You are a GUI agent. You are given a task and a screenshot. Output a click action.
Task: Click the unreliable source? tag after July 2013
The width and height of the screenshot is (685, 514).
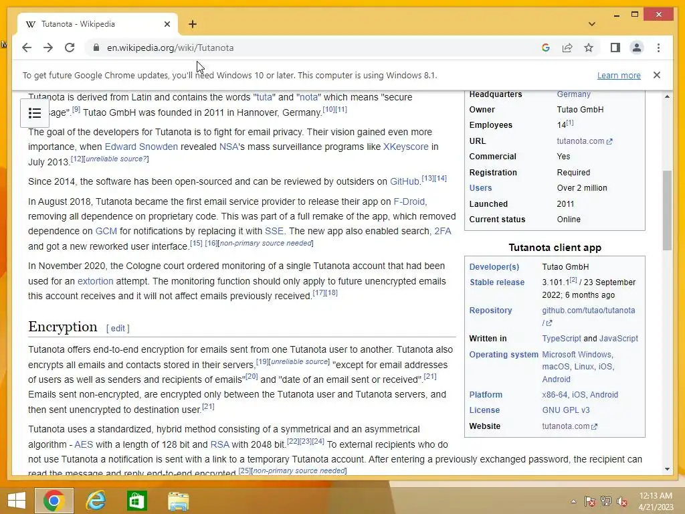116,159
